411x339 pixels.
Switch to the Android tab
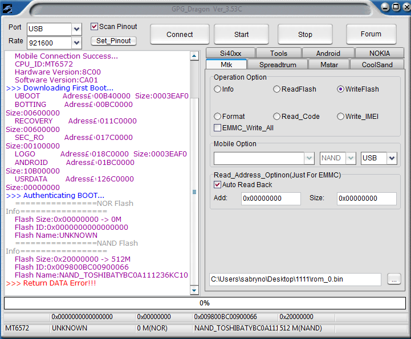click(328, 53)
